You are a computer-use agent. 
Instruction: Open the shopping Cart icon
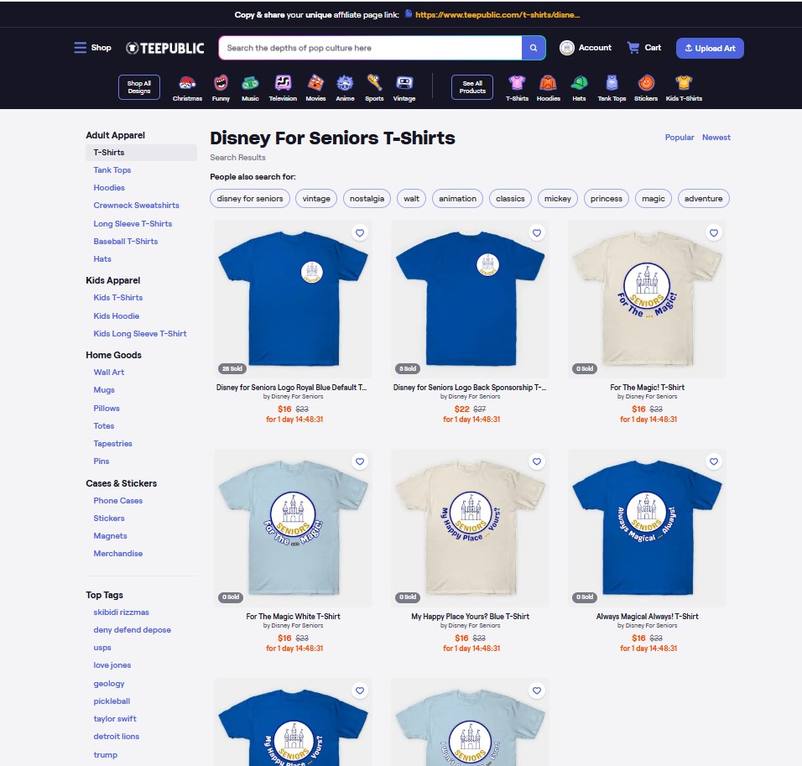pyautogui.click(x=633, y=48)
